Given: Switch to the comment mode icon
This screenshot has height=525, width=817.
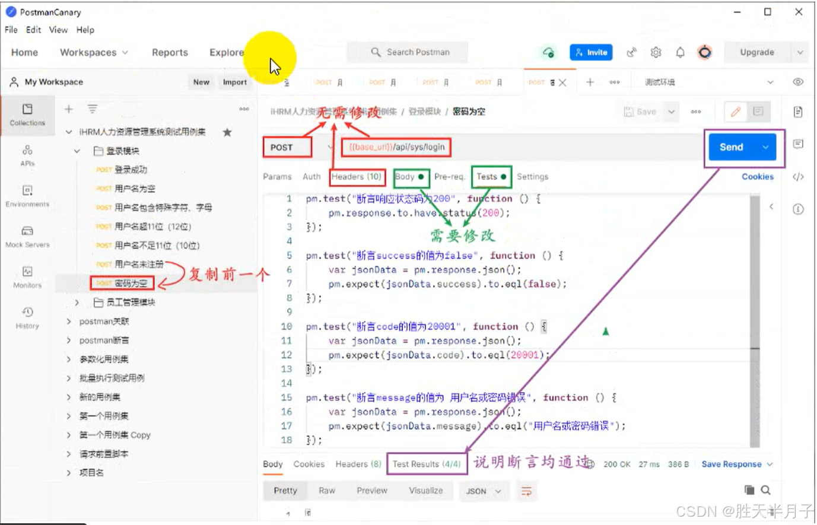Looking at the screenshot, I should (x=758, y=112).
